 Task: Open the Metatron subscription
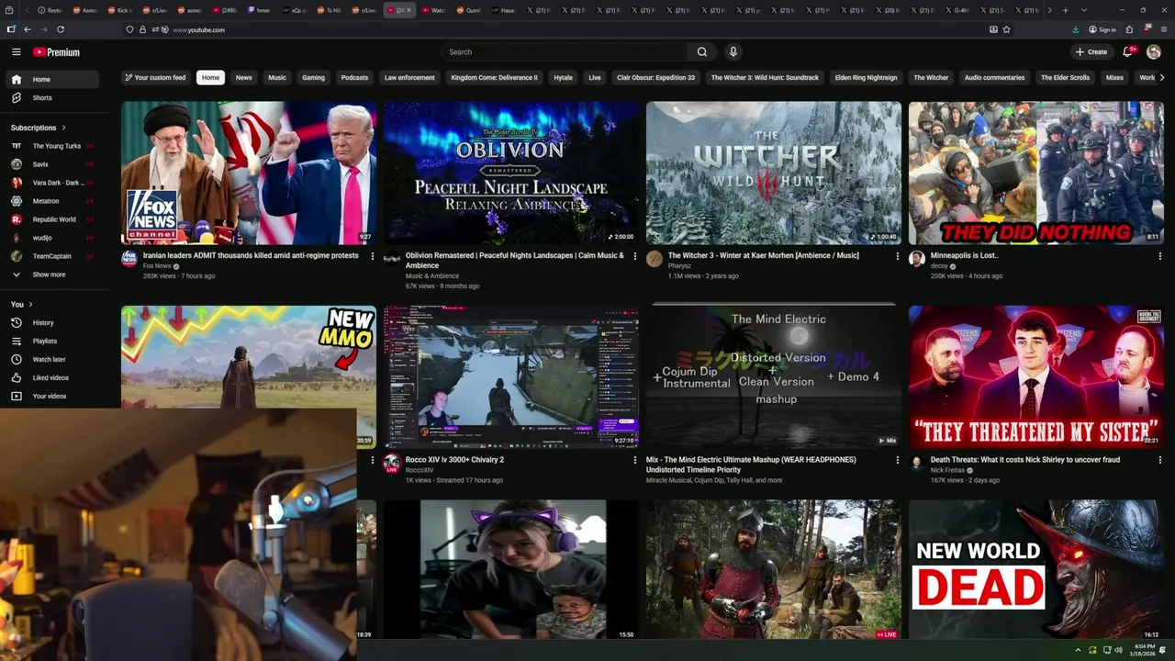point(50,201)
